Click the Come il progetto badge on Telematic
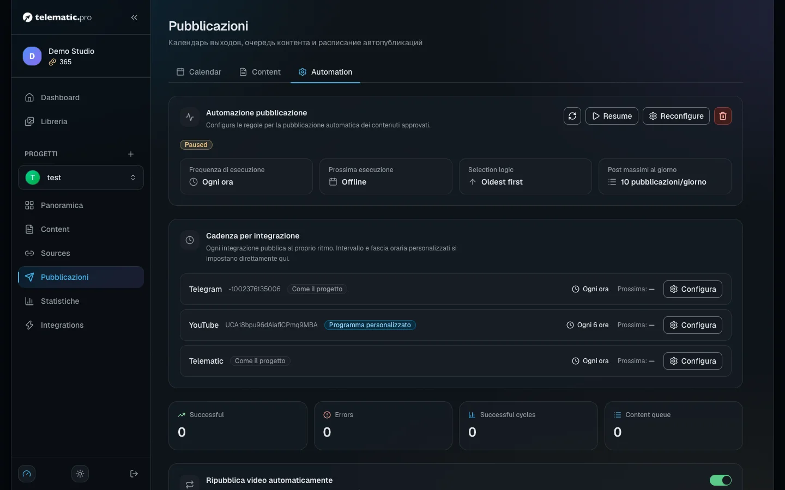Screen dimensions: 785x490 (x=260, y=361)
